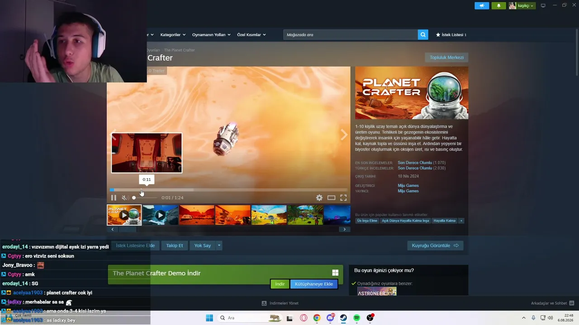579x325 pixels.
Task: Open İndirmeleri Yönet downloads manager
Action: click(x=280, y=303)
